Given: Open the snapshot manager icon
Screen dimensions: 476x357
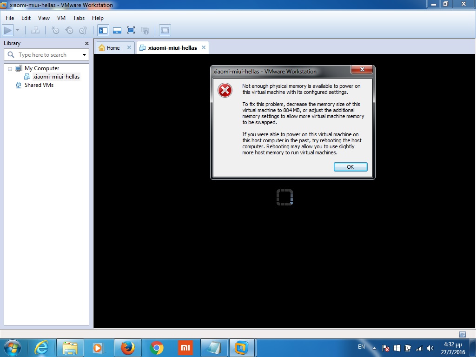Looking at the screenshot, I should tap(83, 30).
